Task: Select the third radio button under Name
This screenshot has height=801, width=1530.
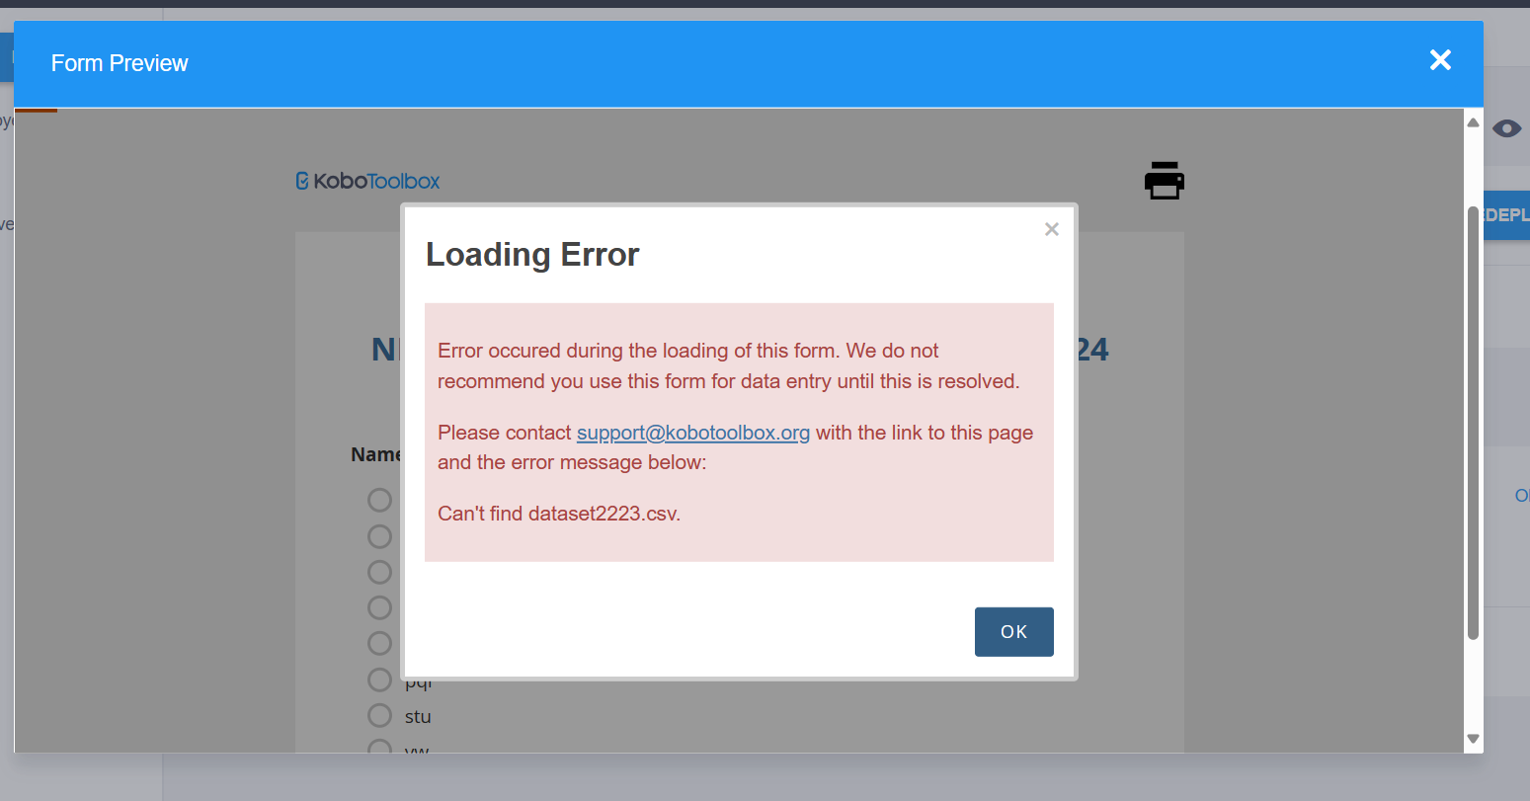Action: pos(379,572)
